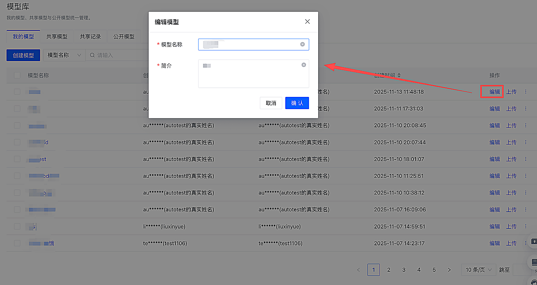The height and width of the screenshot is (285, 537).
Task: Check the row dated 2025-11-10 20:08:45
Action: 17,126
